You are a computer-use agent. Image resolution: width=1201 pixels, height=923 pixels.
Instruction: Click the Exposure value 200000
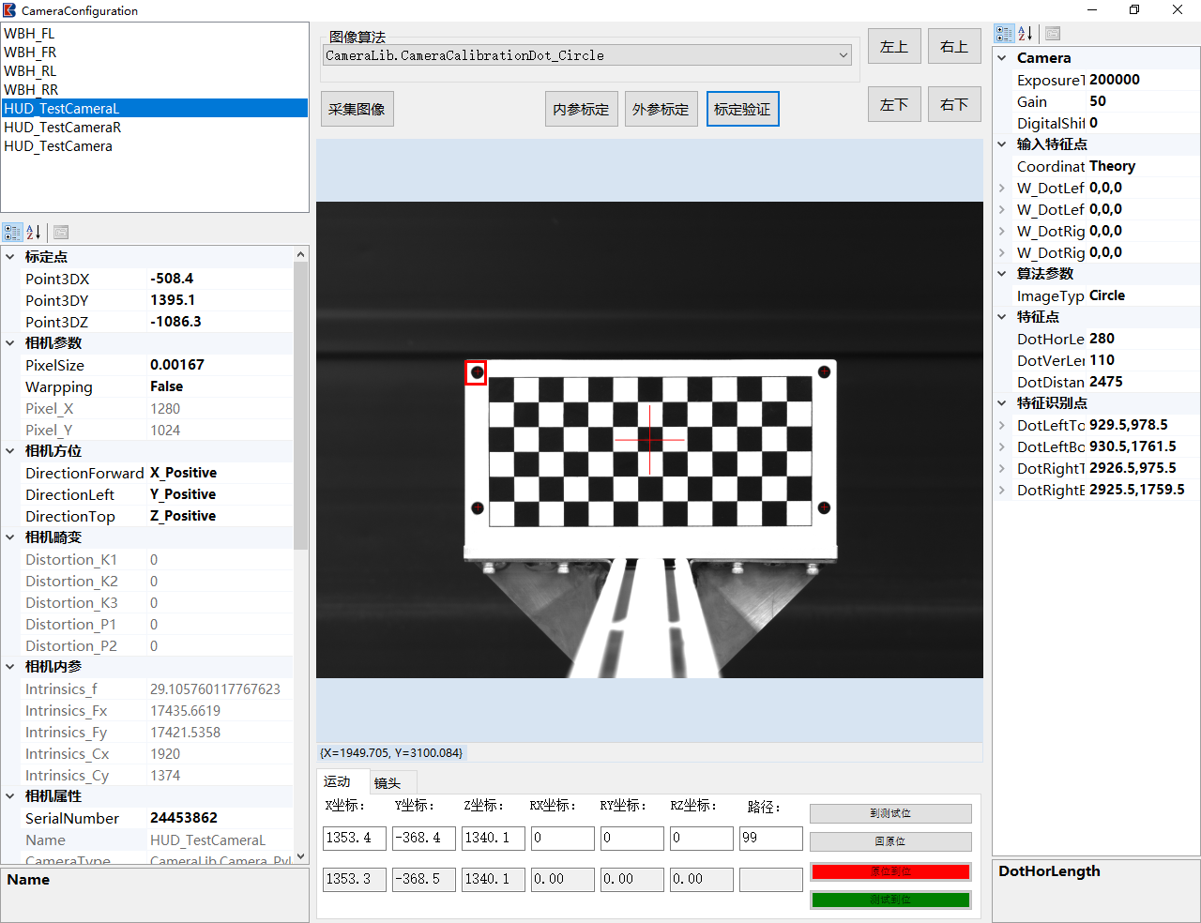tap(1143, 80)
